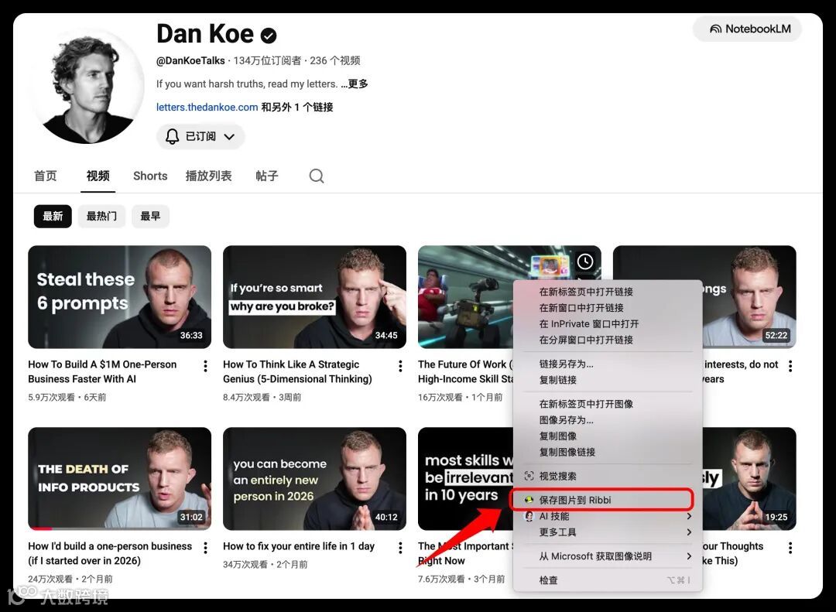836x612 pixels.
Task: Switch to the 帖子 tab
Action: [266, 176]
